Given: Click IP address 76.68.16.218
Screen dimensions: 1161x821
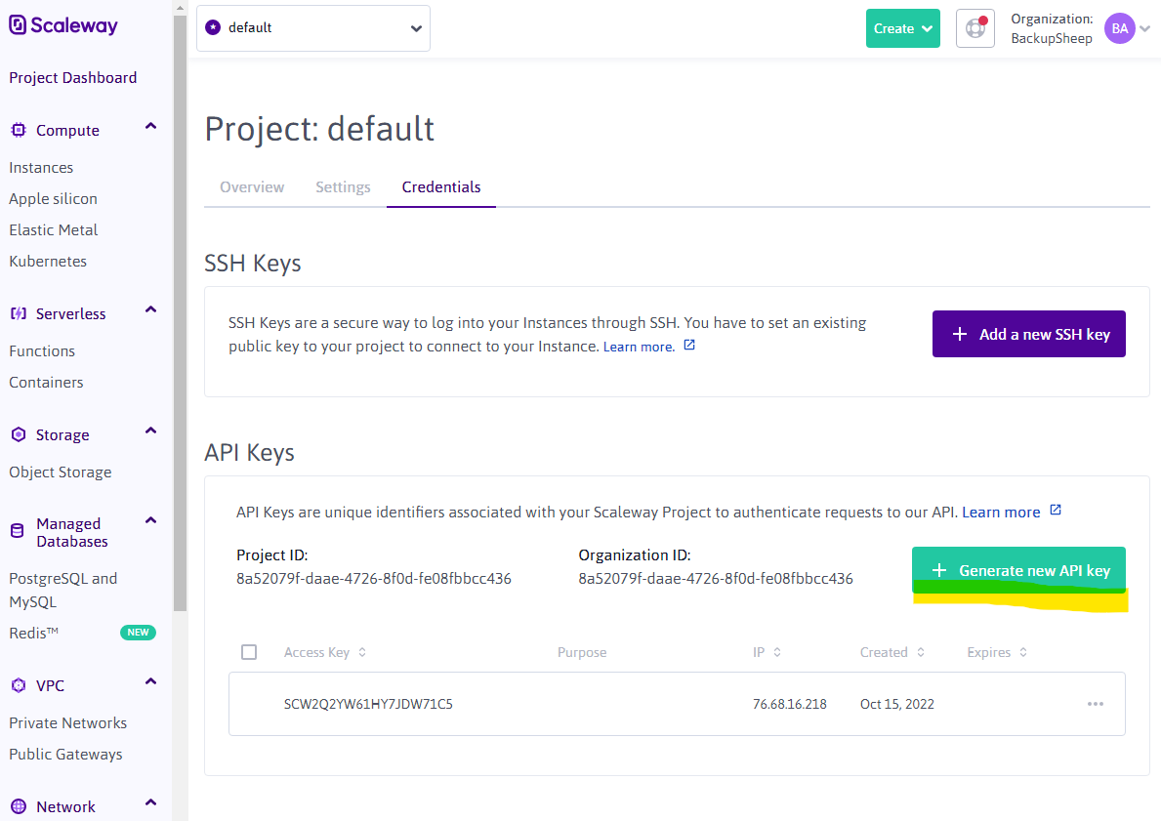Looking at the screenshot, I should click(x=789, y=704).
